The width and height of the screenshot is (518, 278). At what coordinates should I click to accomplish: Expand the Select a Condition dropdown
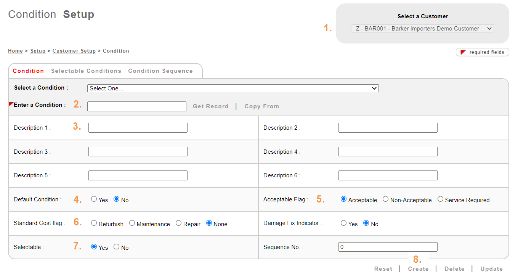(x=233, y=88)
